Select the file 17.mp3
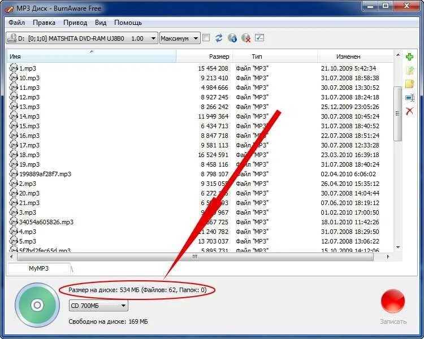The width and height of the screenshot is (424, 339). point(29,145)
